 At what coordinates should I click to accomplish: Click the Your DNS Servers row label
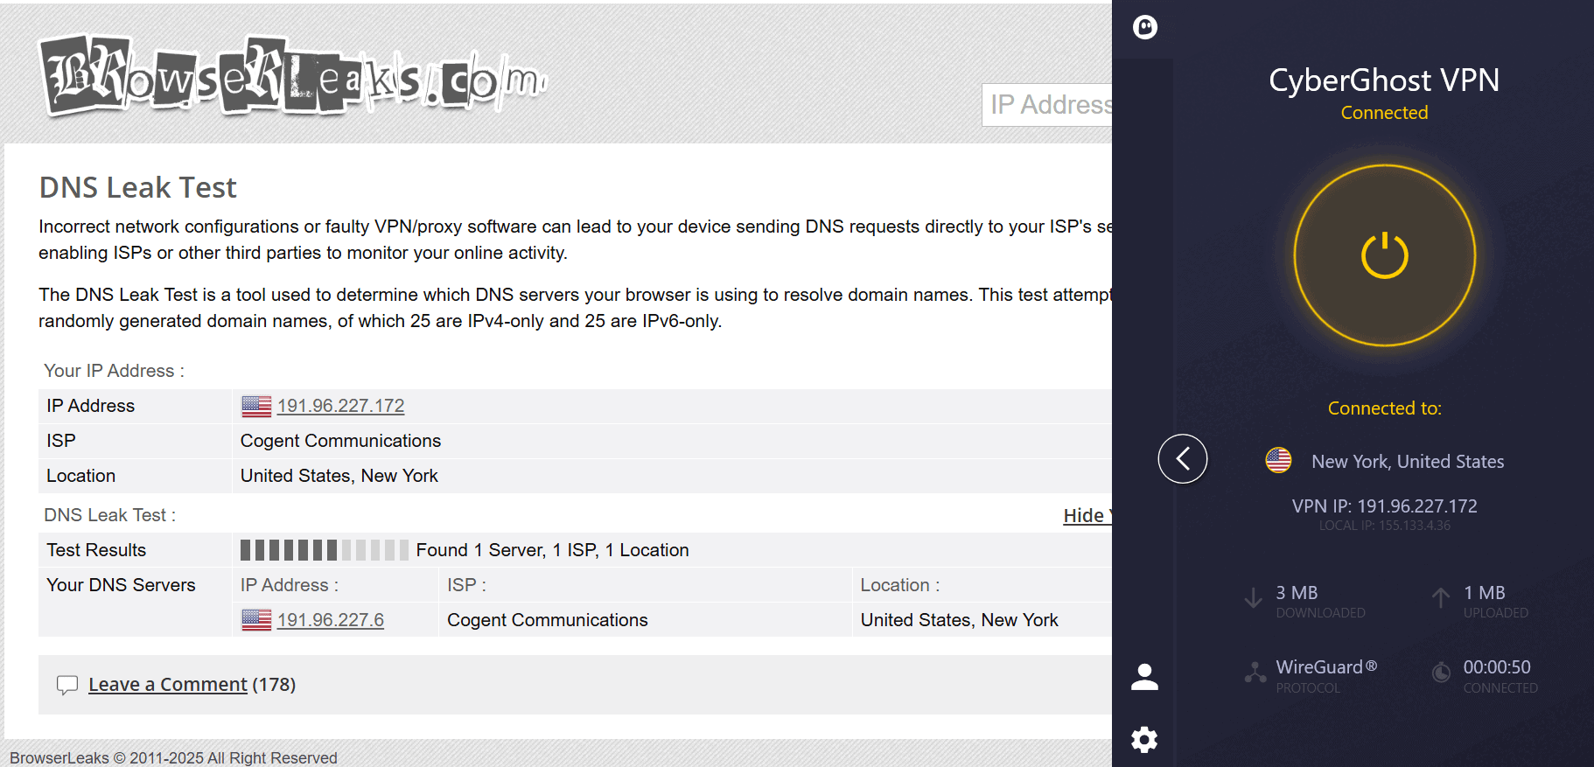(121, 585)
